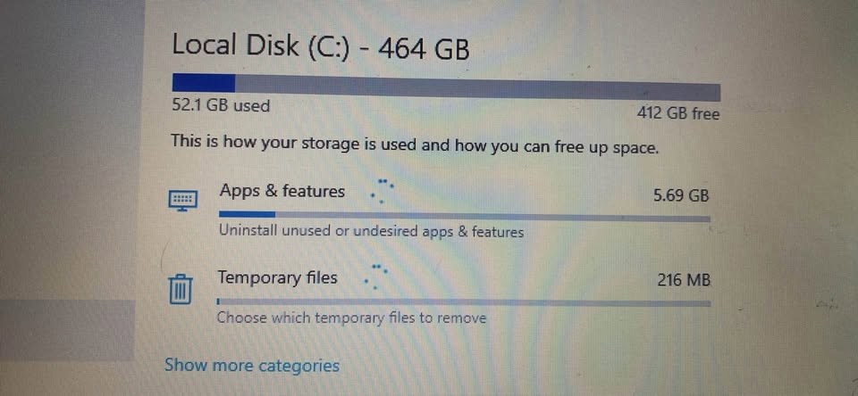Click the 412 GB free label
858x396 pixels.
click(677, 113)
